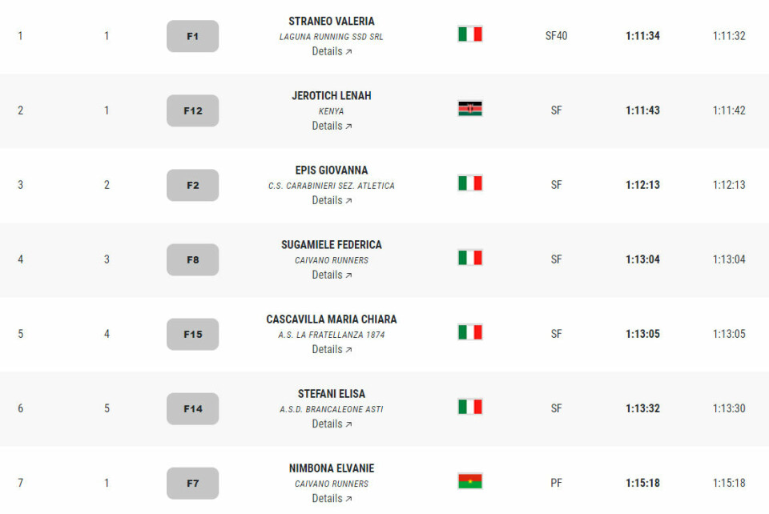The image size is (769, 514).
Task: Click the Italian flag beside Cascavilla Maria Chiara
Action: click(x=470, y=332)
